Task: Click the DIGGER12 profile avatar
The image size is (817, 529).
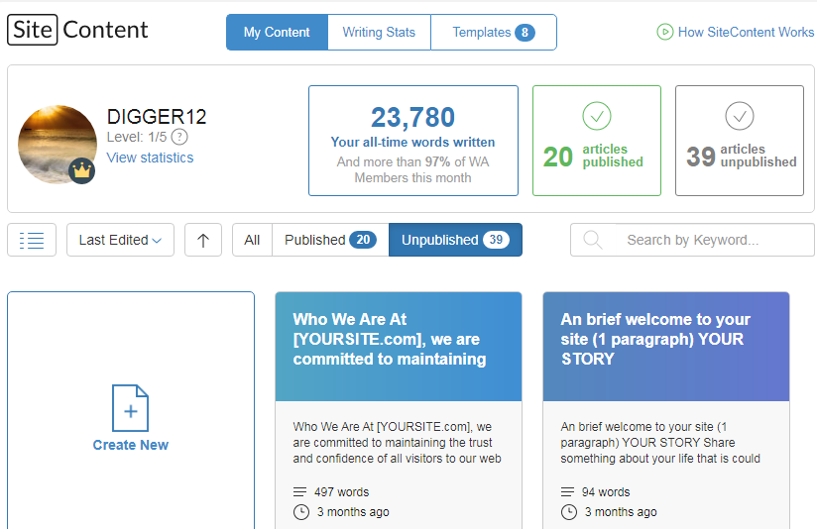Action: point(58,145)
